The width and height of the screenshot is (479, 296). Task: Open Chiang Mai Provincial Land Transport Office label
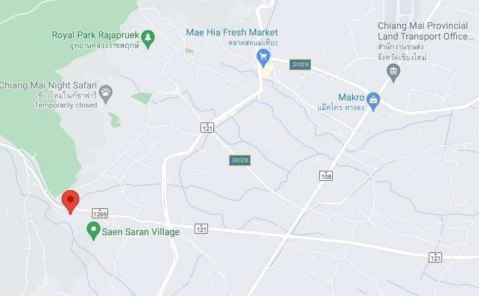425,31
